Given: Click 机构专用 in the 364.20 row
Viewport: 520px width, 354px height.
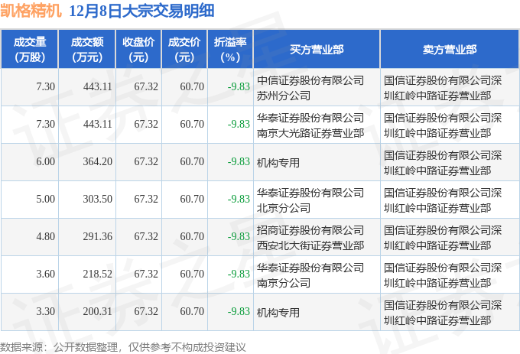Looking at the screenshot, I should [278, 163].
